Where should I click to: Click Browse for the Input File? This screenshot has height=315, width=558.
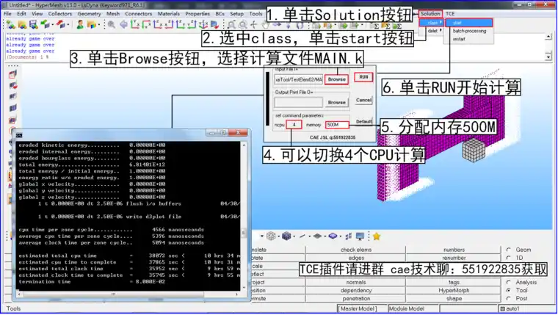337,79
